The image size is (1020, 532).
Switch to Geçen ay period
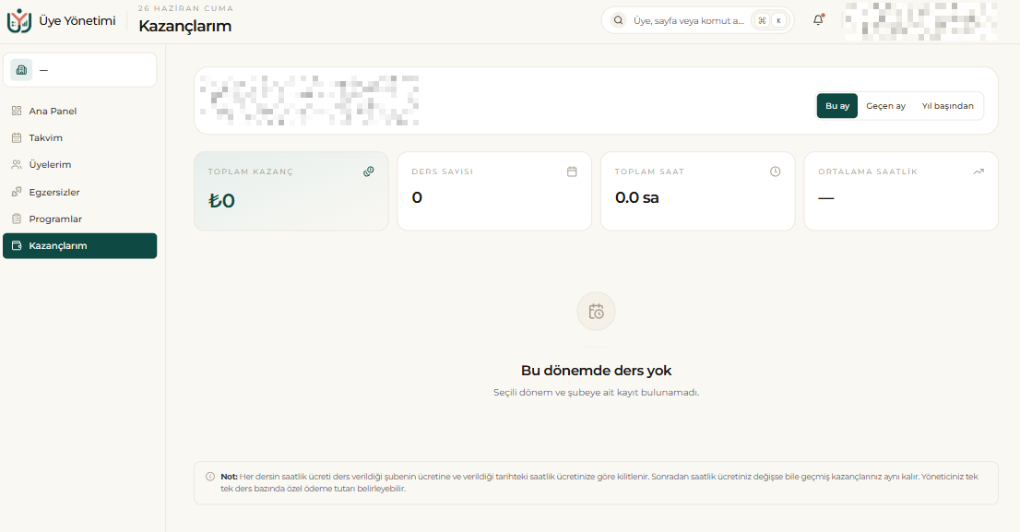[885, 106]
